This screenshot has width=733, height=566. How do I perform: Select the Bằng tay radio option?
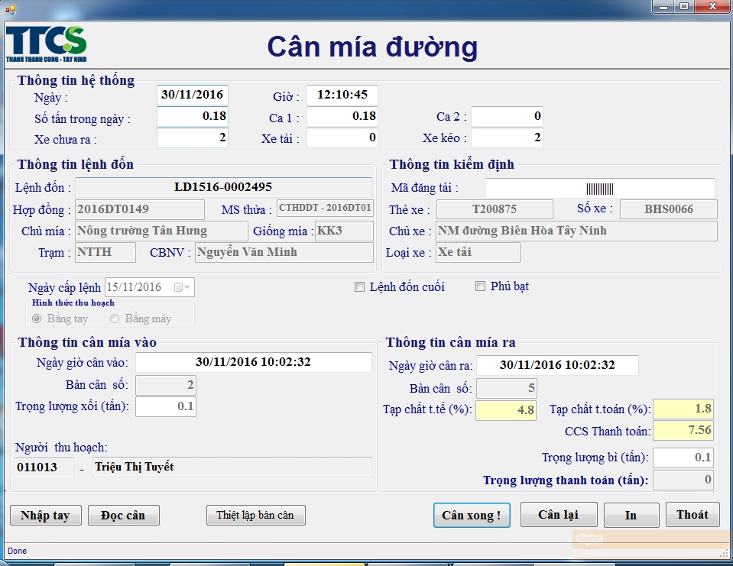coord(37,319)
